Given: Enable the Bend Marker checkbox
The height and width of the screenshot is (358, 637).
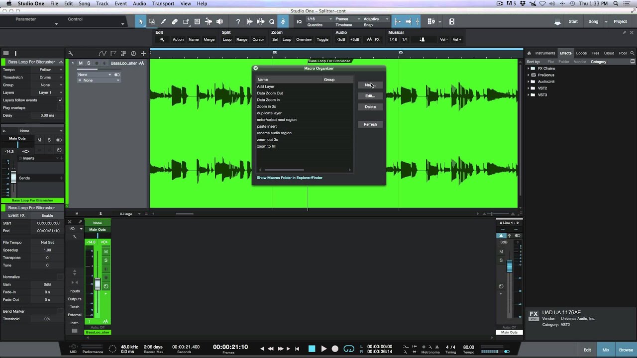Looking at the screenshot, I should pyautogui.click(x=60, y=311).
